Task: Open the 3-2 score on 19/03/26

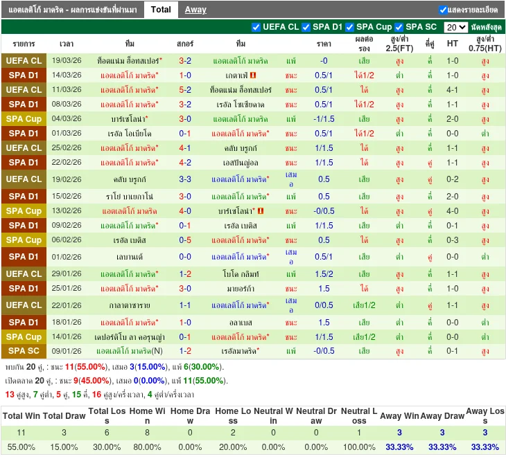Action: click(x=185, y=61)
